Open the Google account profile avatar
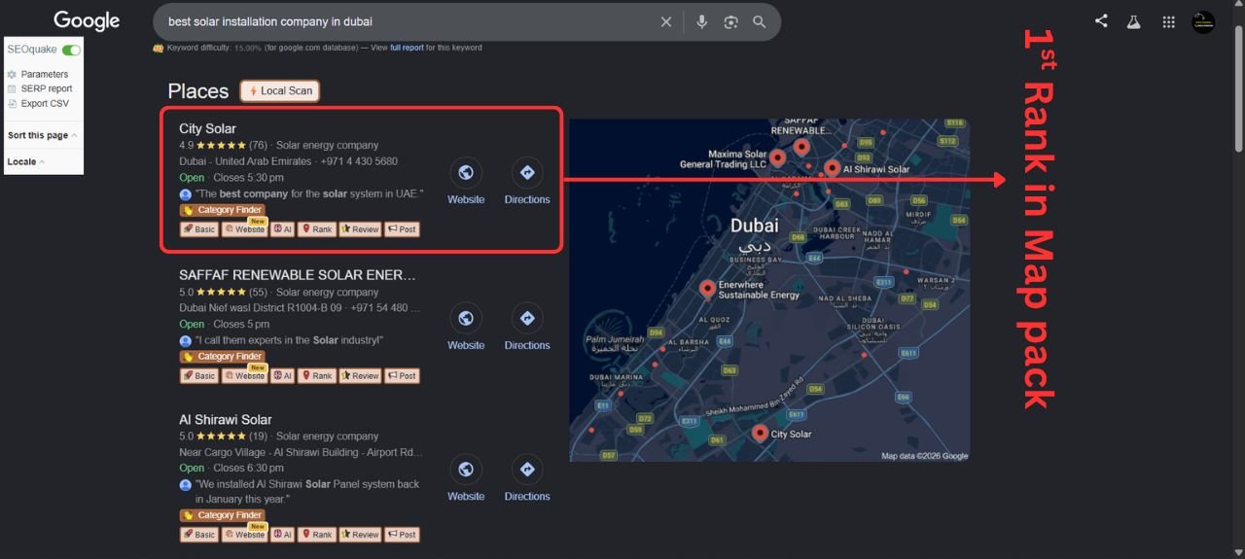Viewport: 1245px width, 559px height. pos(1203,21)
